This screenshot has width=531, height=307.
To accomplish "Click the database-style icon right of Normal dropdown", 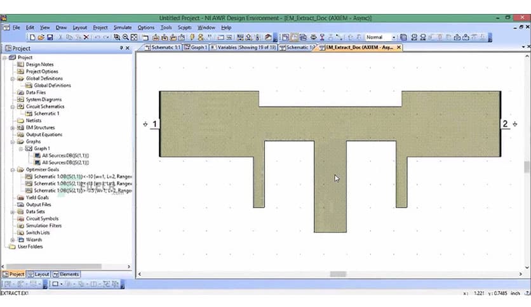I will tap(403, 37).
